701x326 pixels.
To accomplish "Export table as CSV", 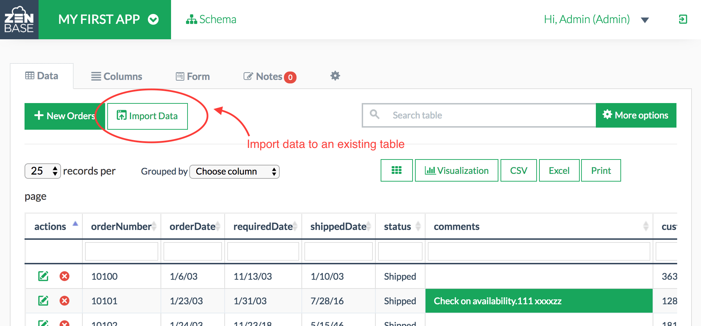I will click(518, 170).
